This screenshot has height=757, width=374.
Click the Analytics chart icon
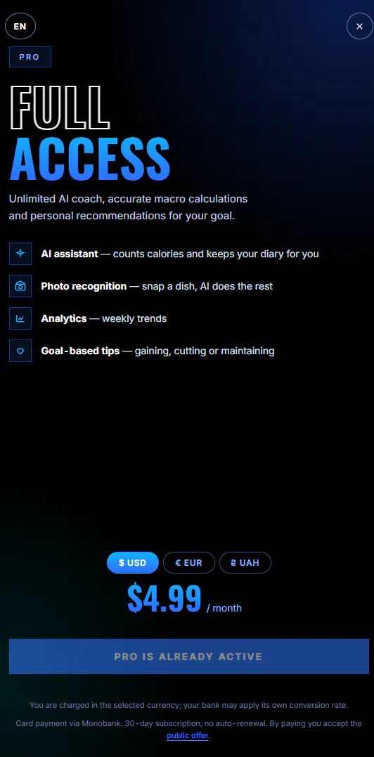(x=20, y=318)
